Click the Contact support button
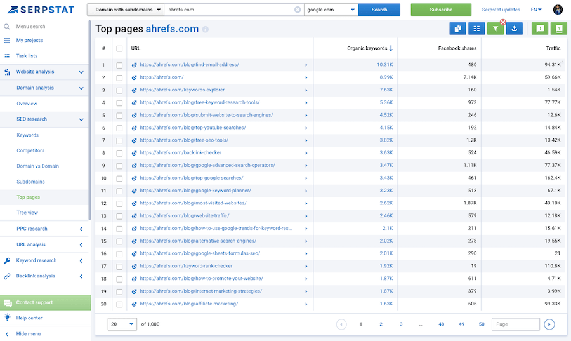This screenshot has height=341, width=571. 46,302
